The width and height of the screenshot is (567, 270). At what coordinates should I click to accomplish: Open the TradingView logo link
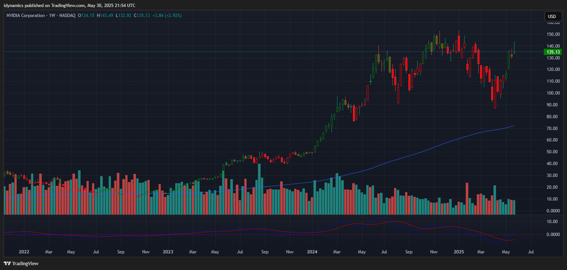click(x=21, y=263)
